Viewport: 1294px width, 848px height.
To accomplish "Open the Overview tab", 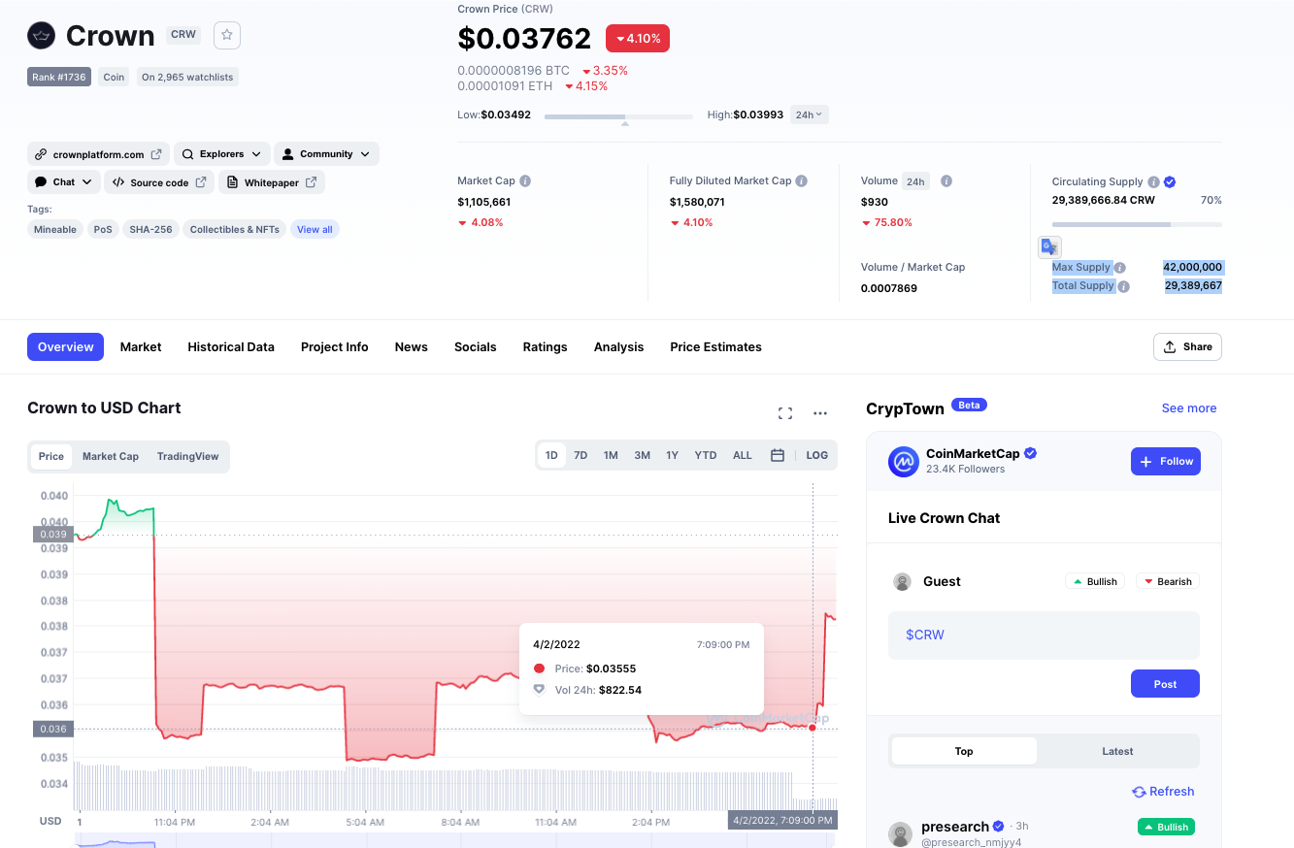I will (x=66, y=346).
